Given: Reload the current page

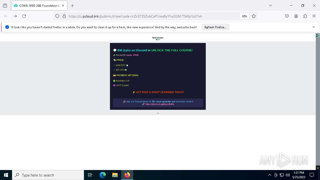Looking at the screenshot, I should [x=24, y=16].
